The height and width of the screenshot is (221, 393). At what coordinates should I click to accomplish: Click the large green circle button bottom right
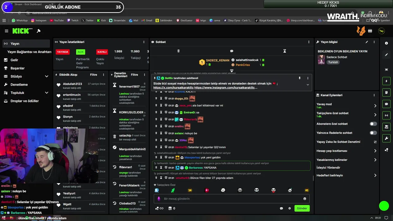click(x=384, y=206)
